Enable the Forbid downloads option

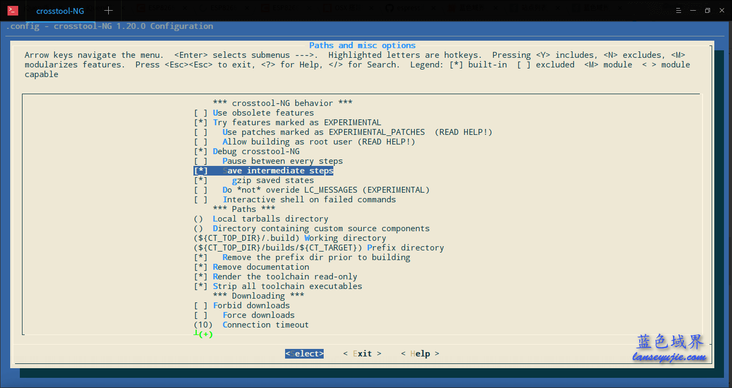[242, 306]
